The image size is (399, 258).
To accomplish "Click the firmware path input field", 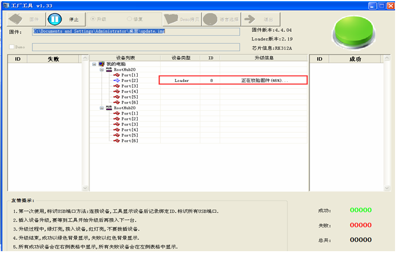I will [x=135, y=31].
